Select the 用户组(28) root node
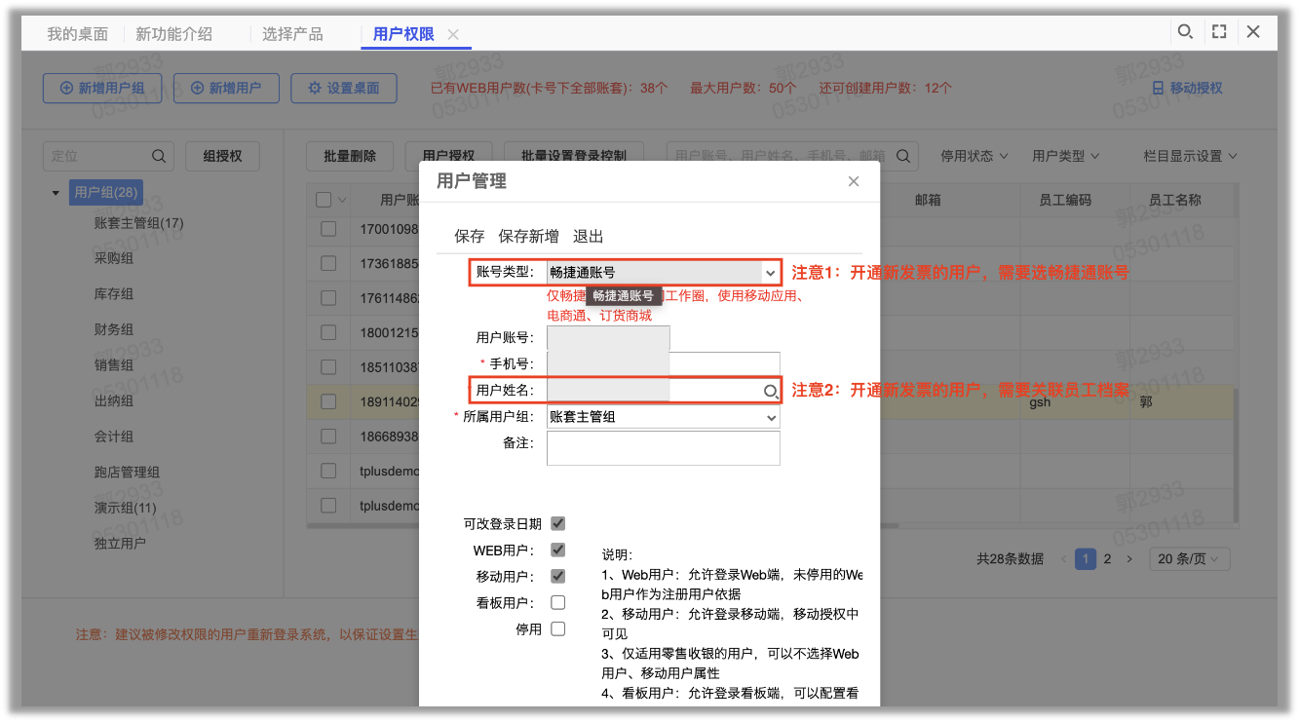 click(106, 193)
